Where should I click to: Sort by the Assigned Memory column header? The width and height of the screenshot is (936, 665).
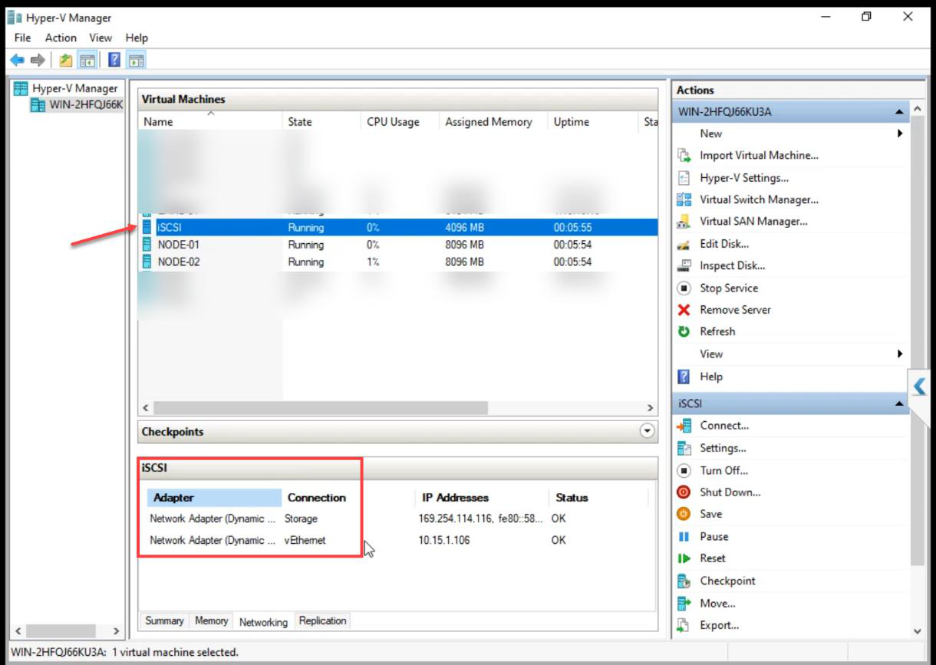[494, 121]
